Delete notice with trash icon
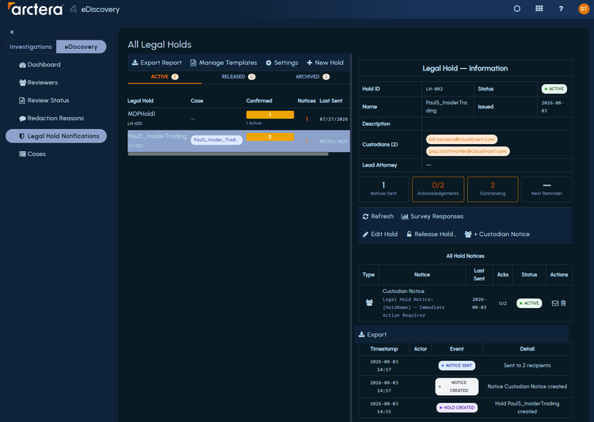 pos(563,303)
